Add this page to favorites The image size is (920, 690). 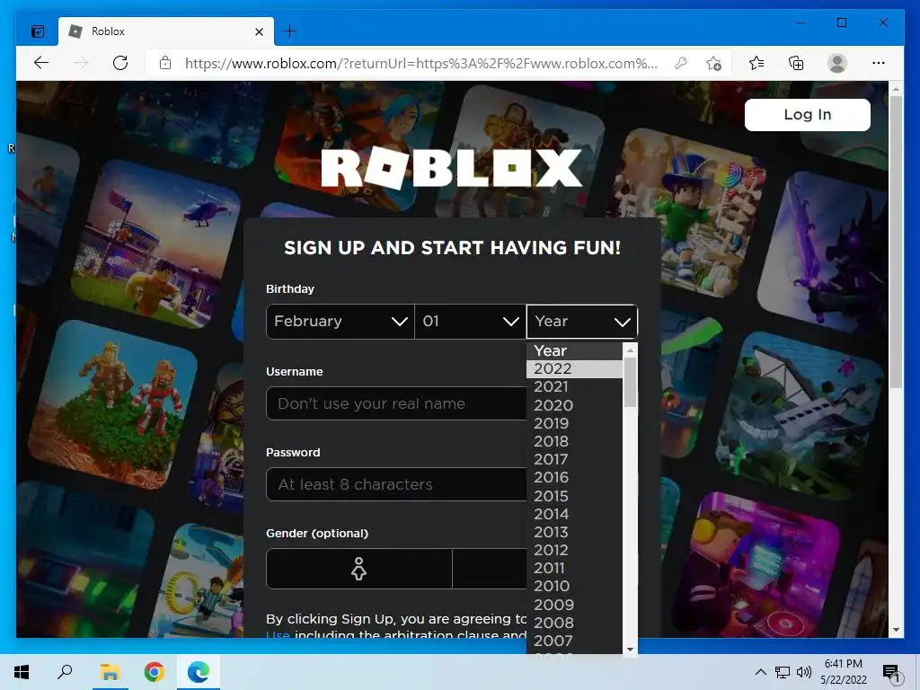click(714, 63)
